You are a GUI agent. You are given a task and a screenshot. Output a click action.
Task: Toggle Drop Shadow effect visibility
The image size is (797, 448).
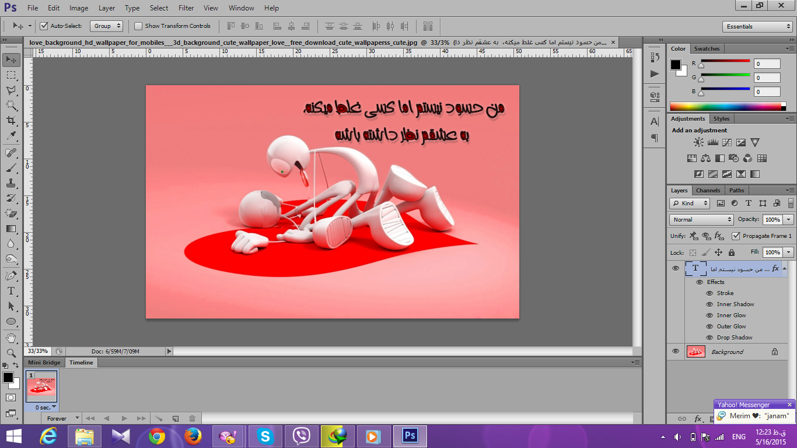(x=709, y=337)
